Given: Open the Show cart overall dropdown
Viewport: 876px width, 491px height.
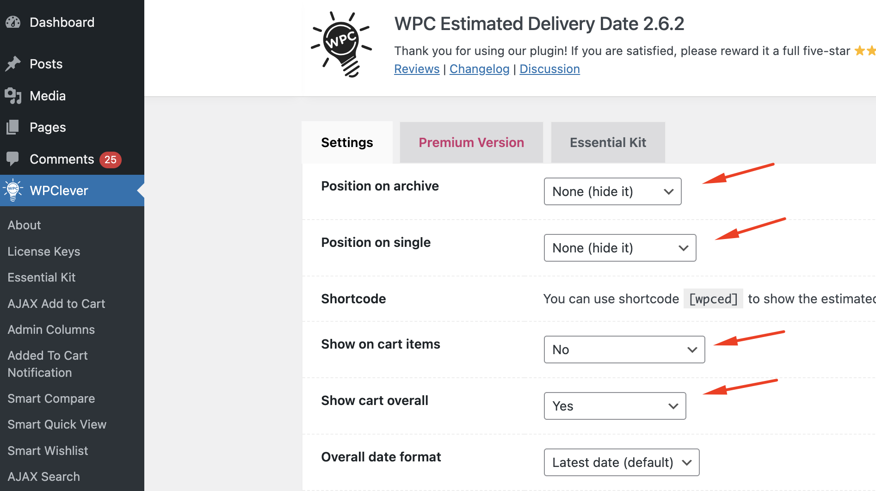Looking at the screenshot, I should (x=615, y=406).
